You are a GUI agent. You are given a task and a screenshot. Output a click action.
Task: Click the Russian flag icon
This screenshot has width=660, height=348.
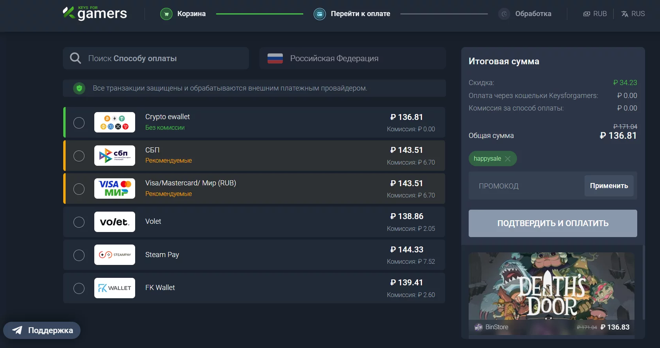(275, 58)
